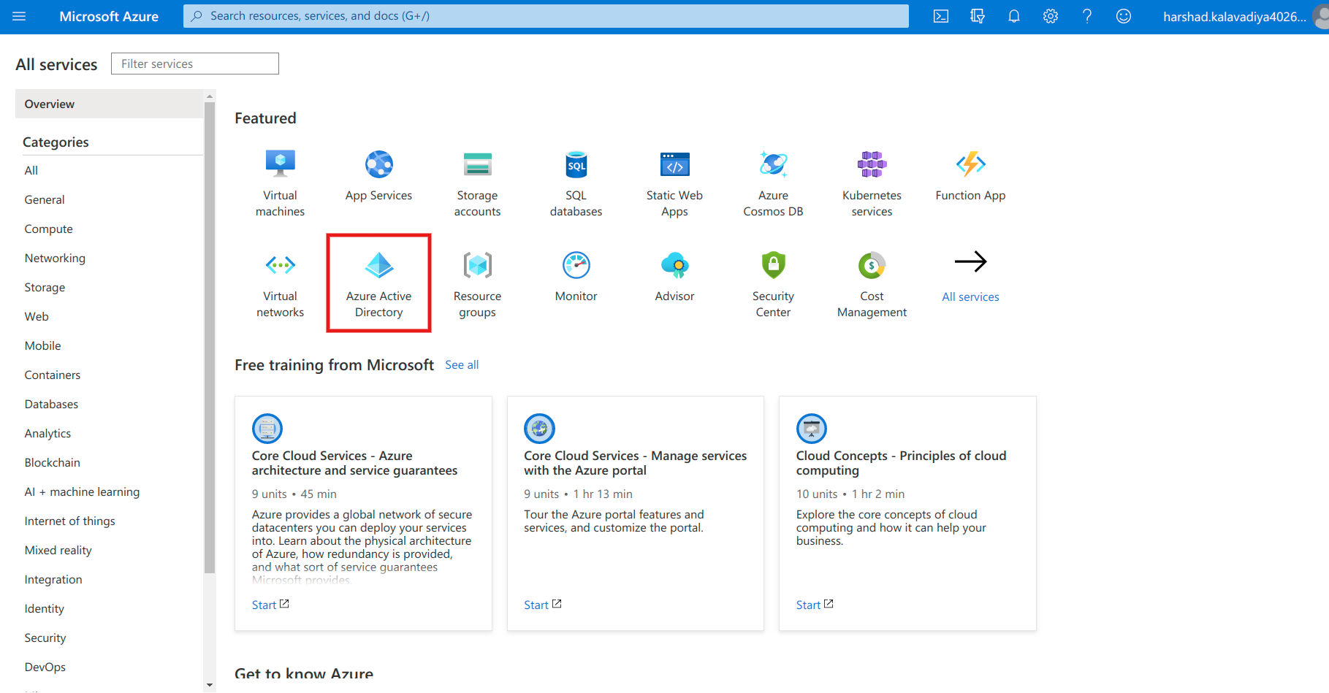Select the Analytics category
This screenshot has height=693, width=1329.
[47, 433]
